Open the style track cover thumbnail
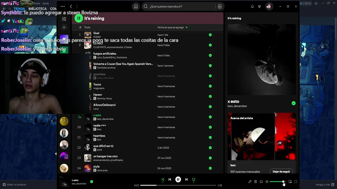337x189 pixels. [x=88, y=168]
